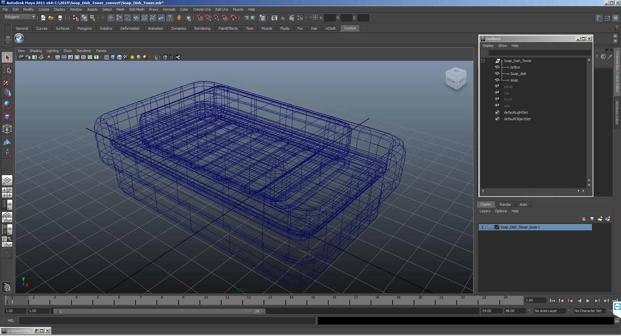Open selection mask dropdown arrow
This screenshot has height=336, width=621.
click(103, 18)
